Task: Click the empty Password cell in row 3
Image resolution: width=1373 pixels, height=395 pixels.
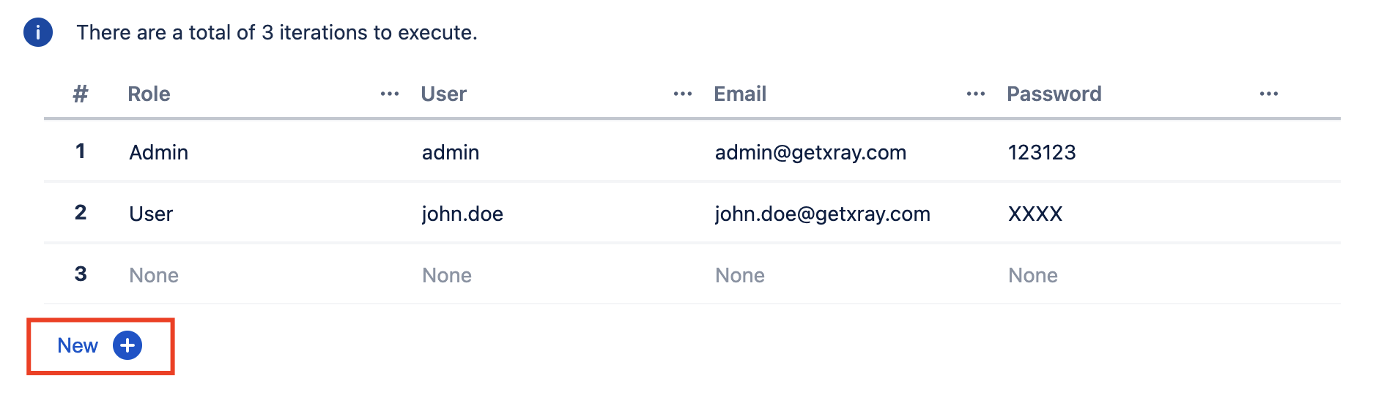Action: click(x=1033, y=275)
